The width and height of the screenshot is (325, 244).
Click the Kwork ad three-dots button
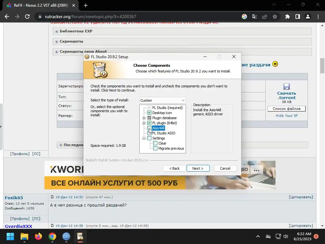(x=256, y=170)
